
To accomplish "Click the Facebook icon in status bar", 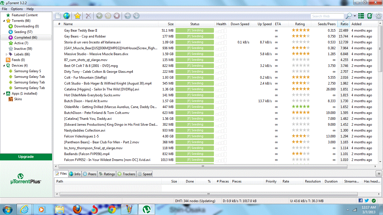I will point(361,201).
